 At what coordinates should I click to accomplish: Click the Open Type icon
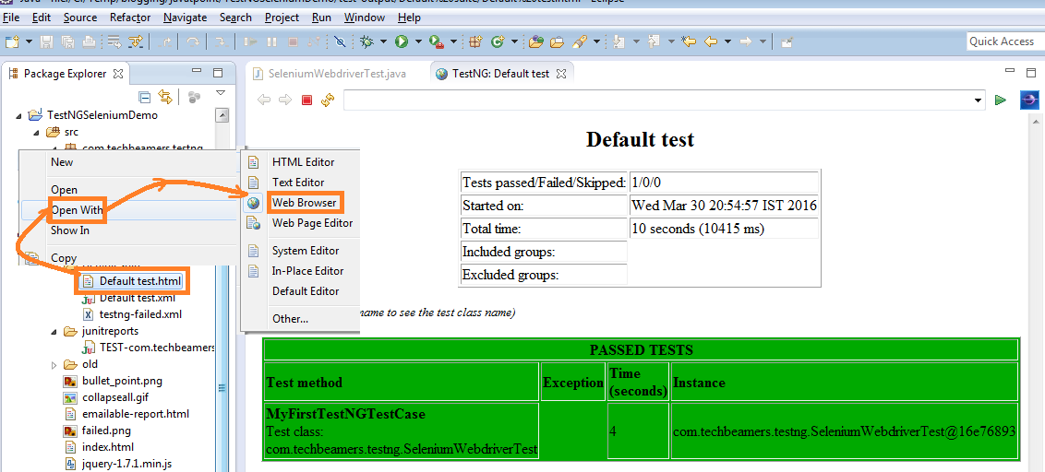click(535, 41)
